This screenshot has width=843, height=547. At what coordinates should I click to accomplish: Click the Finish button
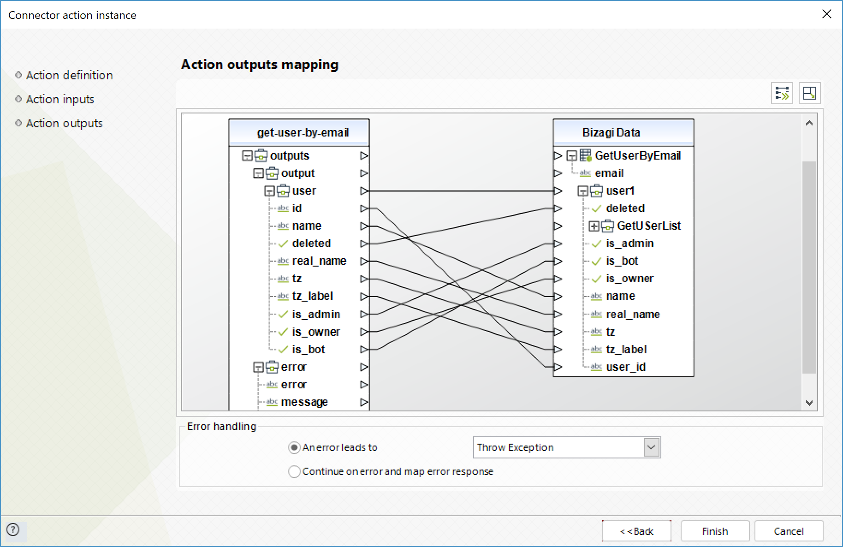click(x=715, y=531)
